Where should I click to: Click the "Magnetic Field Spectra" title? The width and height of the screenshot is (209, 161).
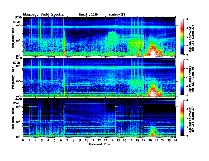click(x=43, y=14)
